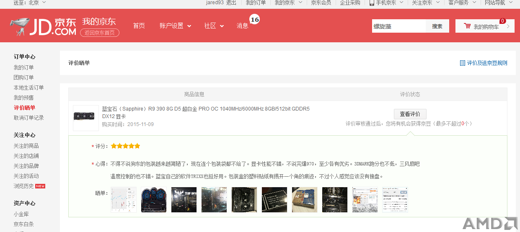This screenshot has width=520, height=232.
Task: Click the five-star rating
Action: pos(125,146)
